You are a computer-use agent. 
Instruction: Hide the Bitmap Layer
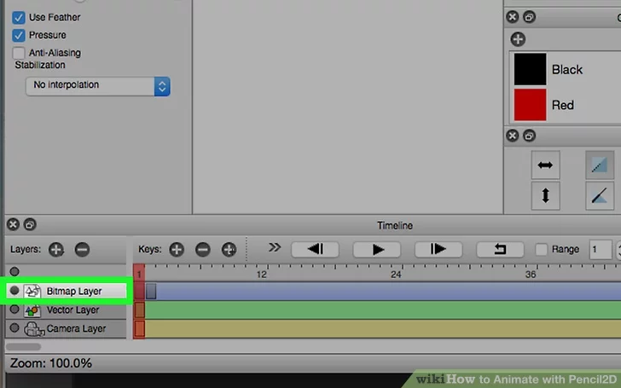coord(15,291)
